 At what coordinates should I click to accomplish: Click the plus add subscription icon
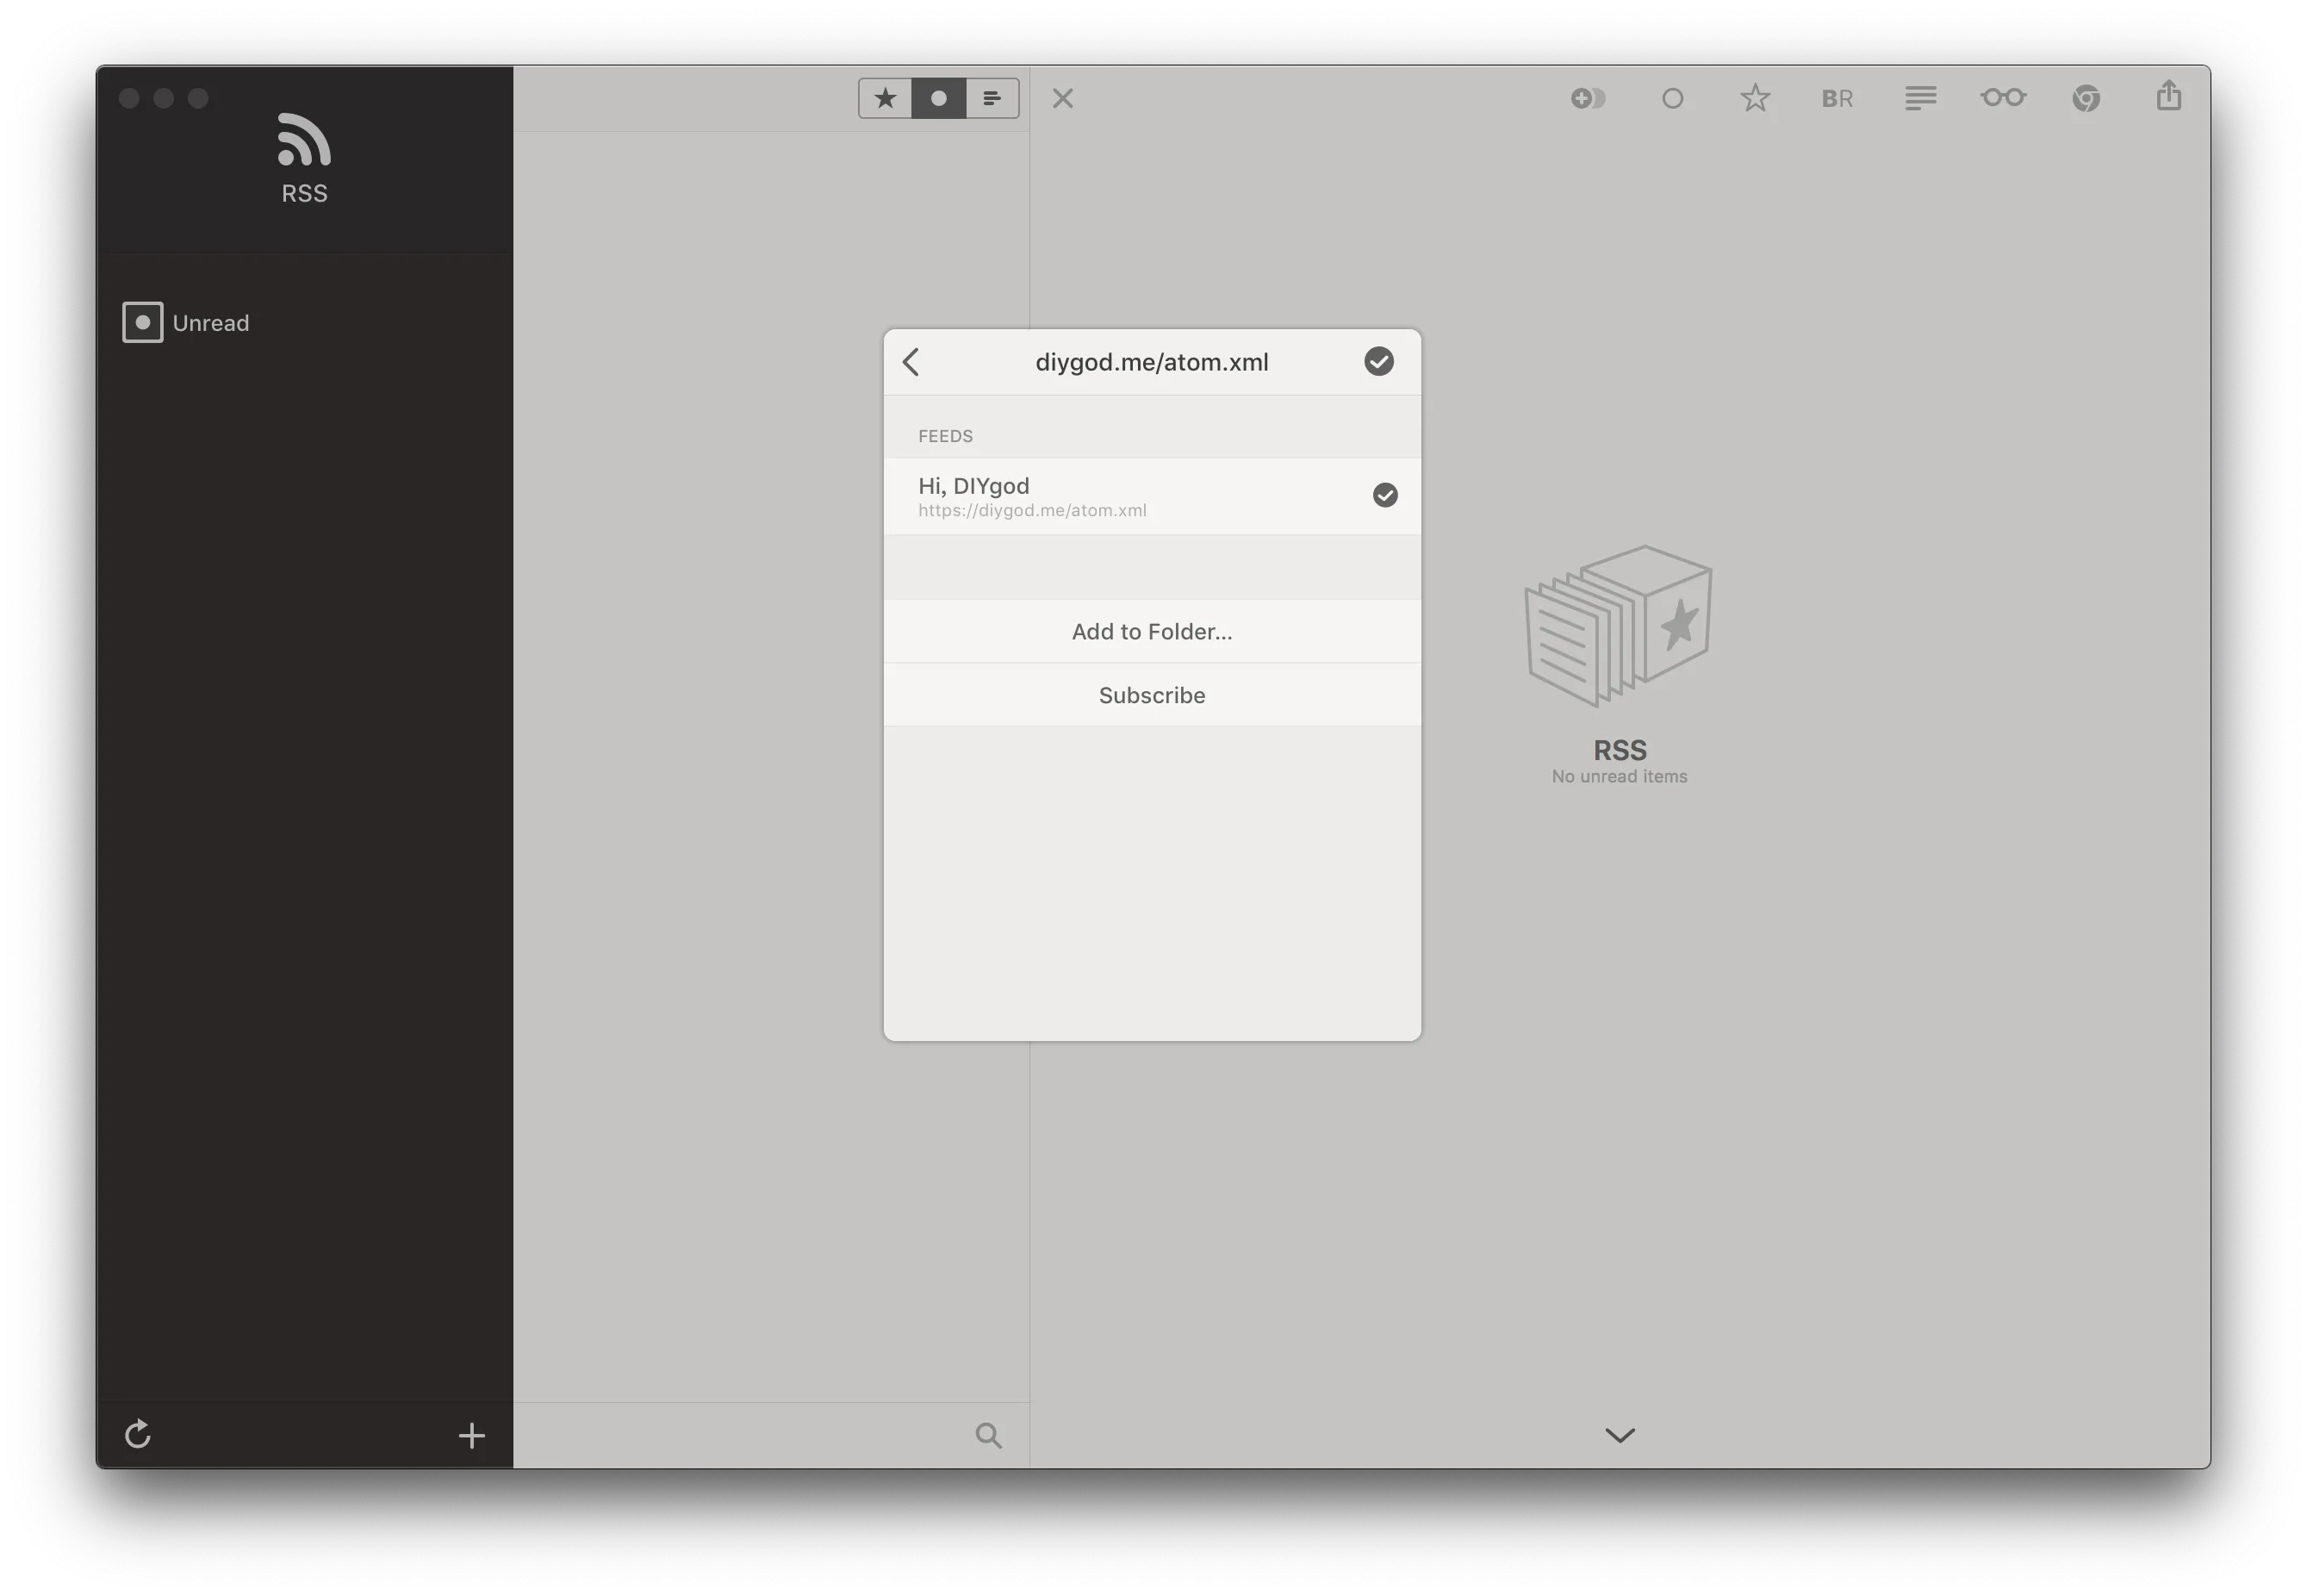pos(472,1436)
